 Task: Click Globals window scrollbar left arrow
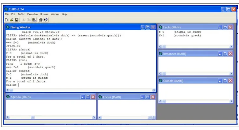160,101
